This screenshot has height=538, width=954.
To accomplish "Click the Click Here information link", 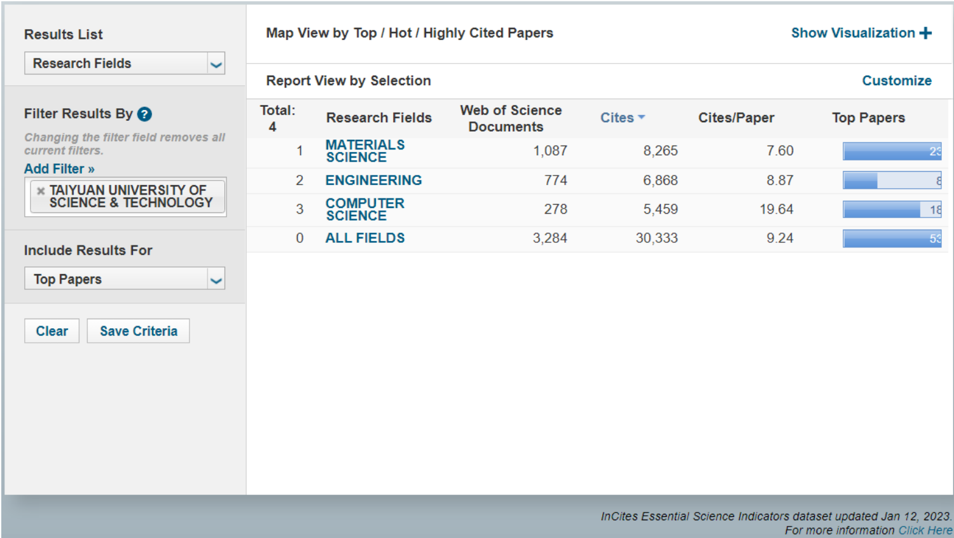I will [x=925, y=530].
